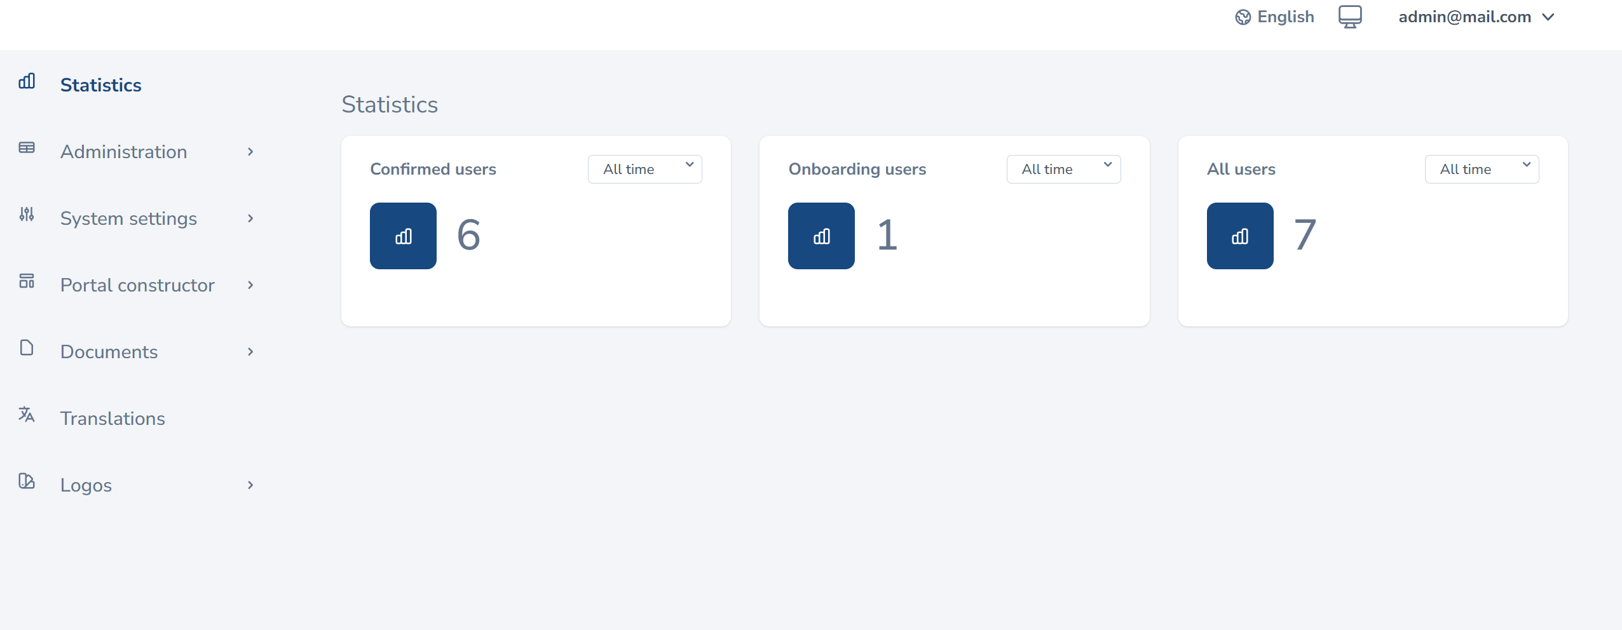
Task: Click the Confirmed users chart icon tile
Action: (403, 236)
